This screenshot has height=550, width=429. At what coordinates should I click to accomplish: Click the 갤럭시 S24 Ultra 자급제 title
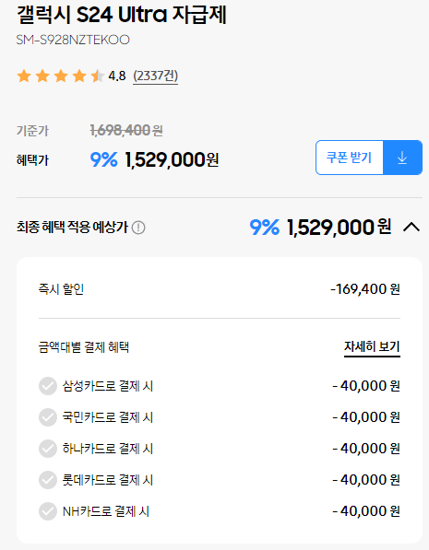click(122, 16)
